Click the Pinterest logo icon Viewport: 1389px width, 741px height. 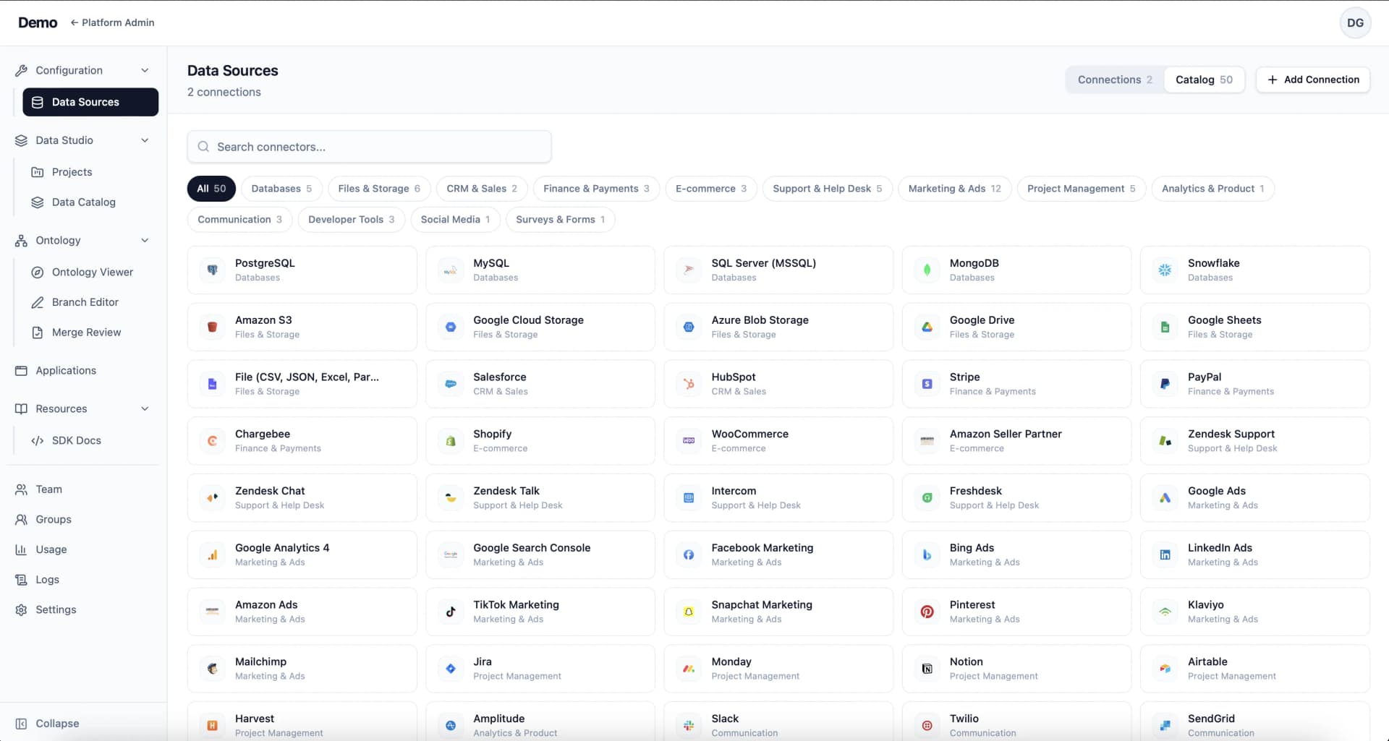coord(927,612)
